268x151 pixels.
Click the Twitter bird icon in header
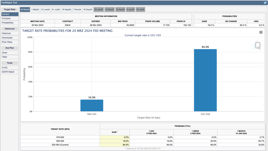pos(265,3)
